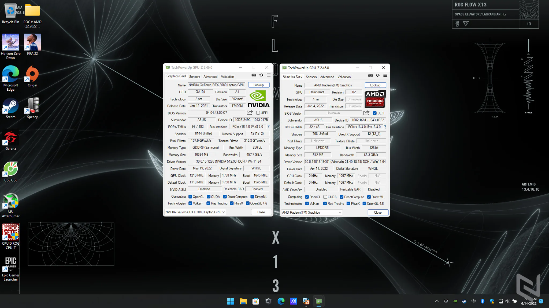Select the Epic Games Launcher shortcut
Viewport: 549px width, 308px height.
pyautogui.click(x=11, y=269)
